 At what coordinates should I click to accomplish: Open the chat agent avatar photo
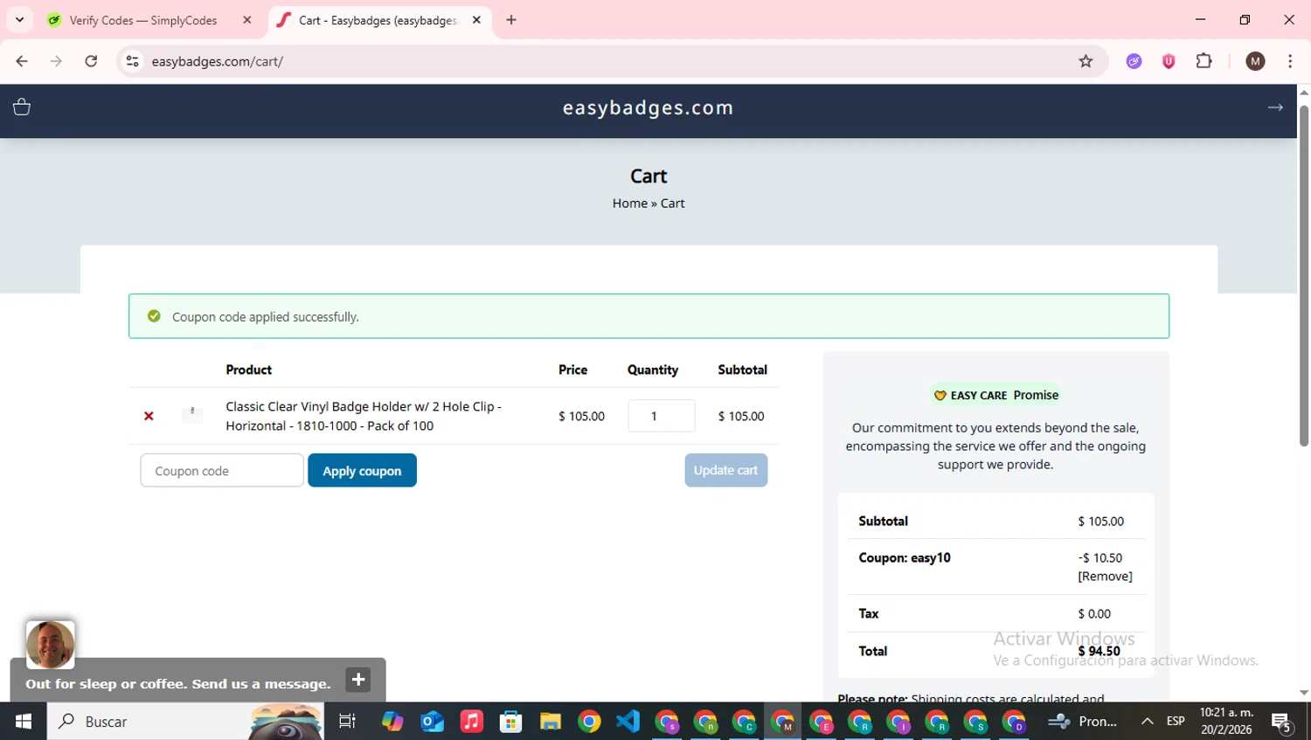pyautogui.click(x=51, y=645)
